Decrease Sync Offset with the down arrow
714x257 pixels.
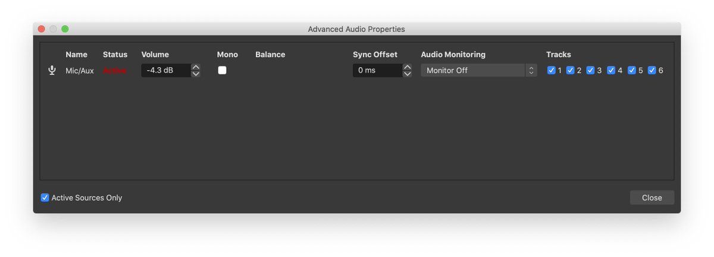[x=407, y=74]
